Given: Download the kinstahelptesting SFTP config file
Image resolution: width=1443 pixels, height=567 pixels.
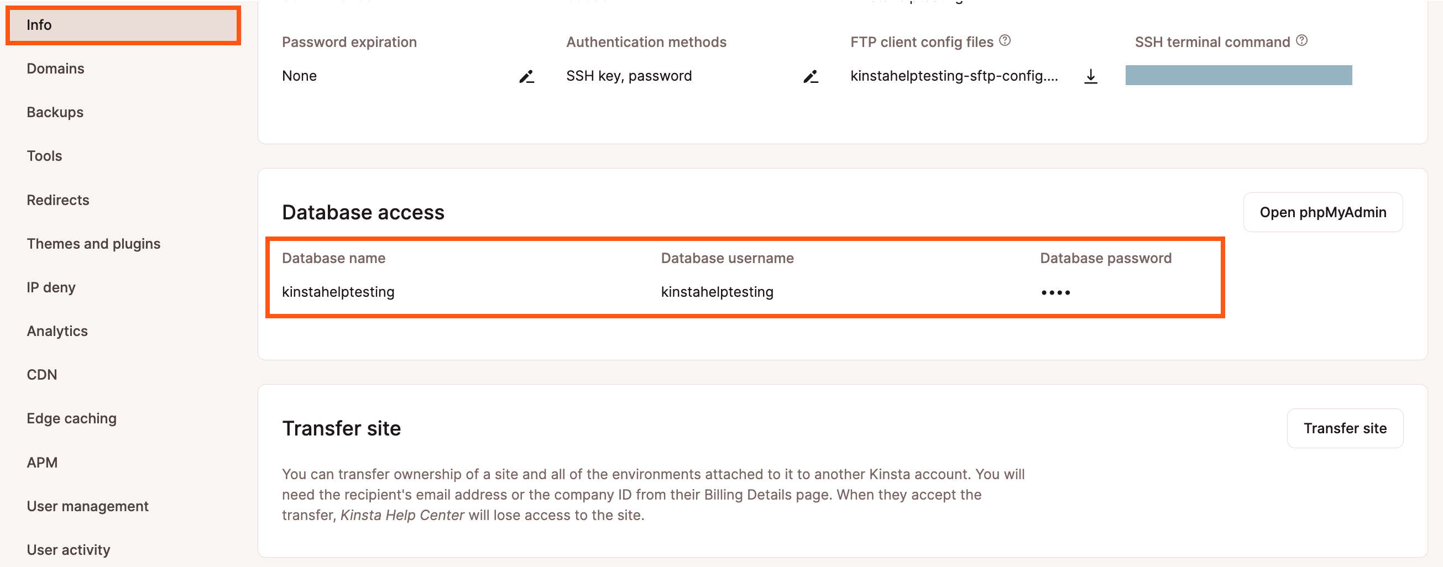Looking at the screenshot, I should 1090,76.
